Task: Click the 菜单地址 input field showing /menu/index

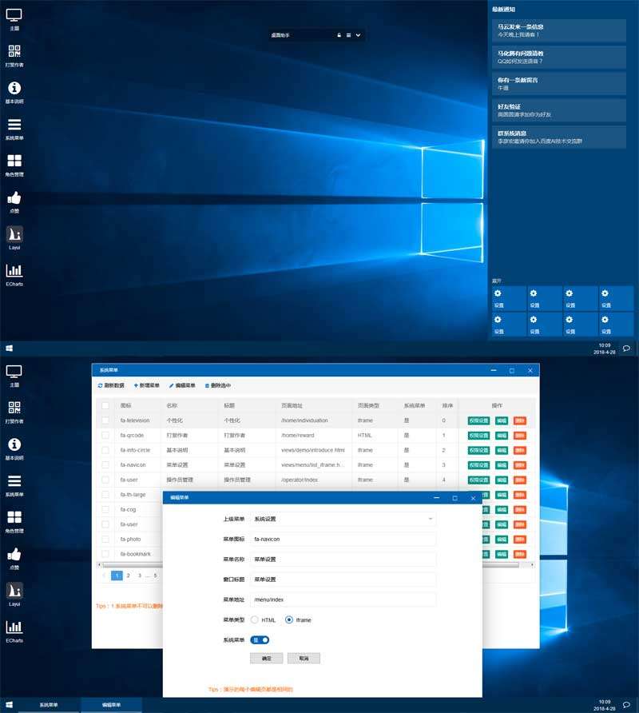Action: click(x=342, y=599)
